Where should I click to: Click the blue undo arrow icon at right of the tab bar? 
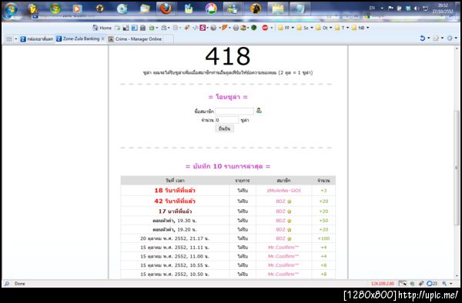(x=423, y=38)
